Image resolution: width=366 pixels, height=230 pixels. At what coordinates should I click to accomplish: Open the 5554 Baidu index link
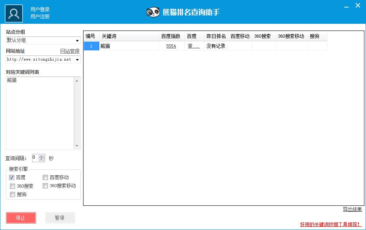(x=171, y=46)
